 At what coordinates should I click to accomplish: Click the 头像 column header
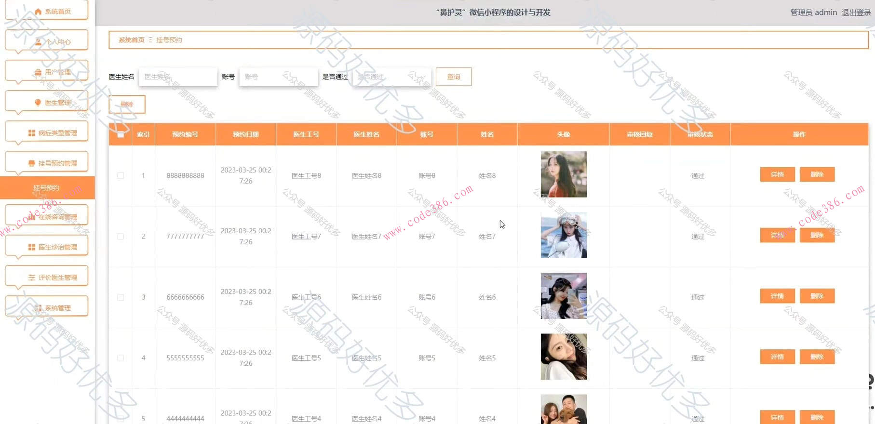[x=564, y=134]
